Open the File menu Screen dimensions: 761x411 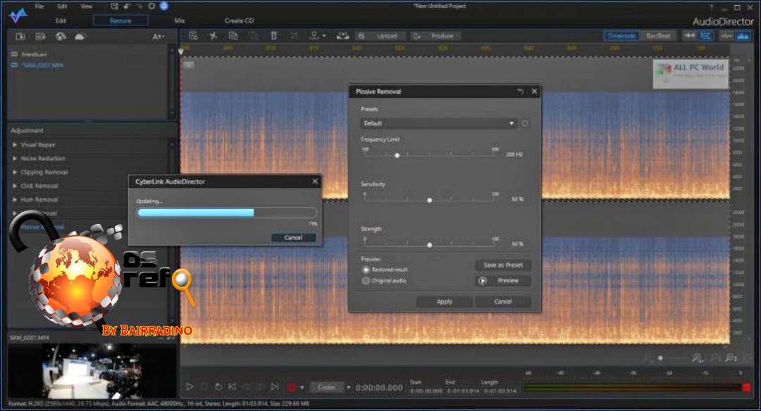[x=39, y=6]
